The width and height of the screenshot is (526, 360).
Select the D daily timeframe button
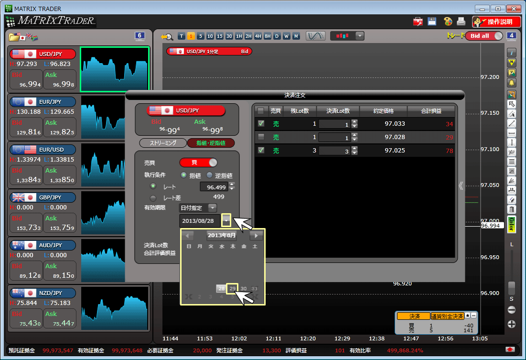(277, 36)
